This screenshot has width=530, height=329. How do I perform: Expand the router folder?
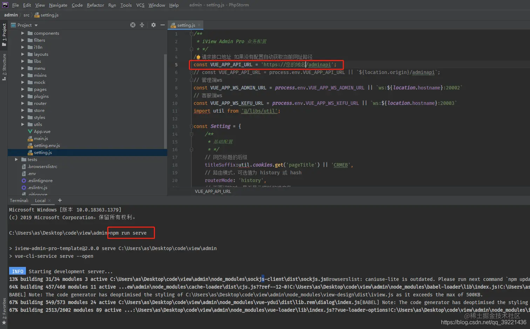pos(23,103)
